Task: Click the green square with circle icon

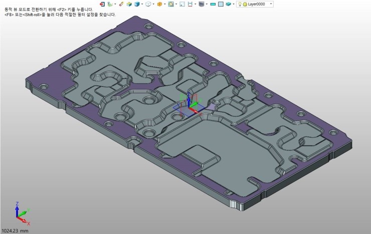Action: pyautogui.click(x=171, y=4)
